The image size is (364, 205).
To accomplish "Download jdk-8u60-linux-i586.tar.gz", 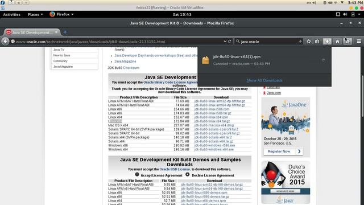I will (213, 113).
